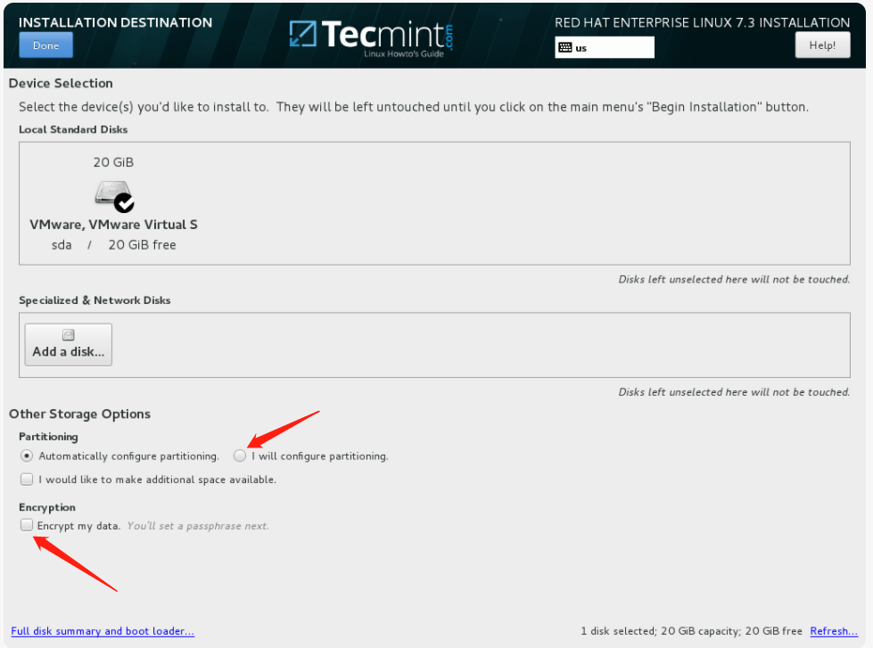Click the sda / 20 GiB free text
Screen dimensions: 873x648
pos(113,245)
